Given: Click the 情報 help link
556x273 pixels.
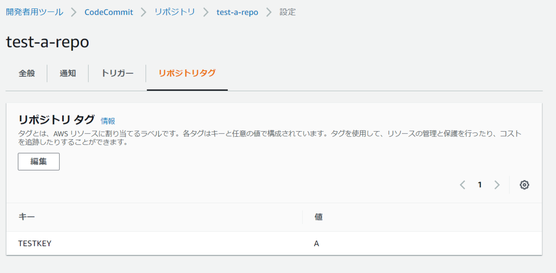Looking at the screenshot, I should click(107, 121).
